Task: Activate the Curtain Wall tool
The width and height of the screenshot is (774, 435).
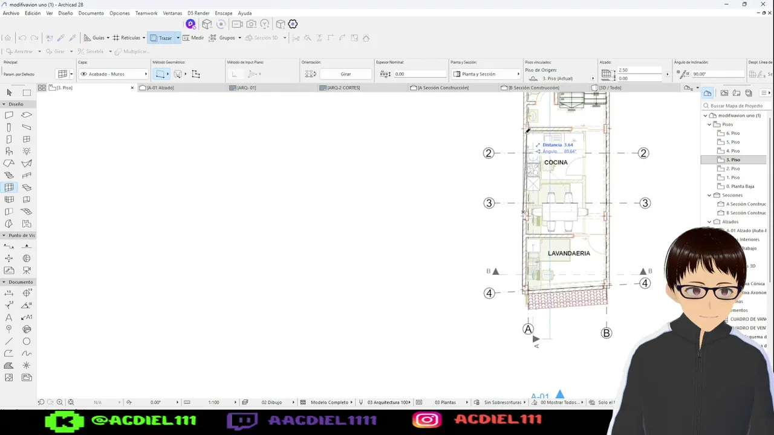Action: 9,187
